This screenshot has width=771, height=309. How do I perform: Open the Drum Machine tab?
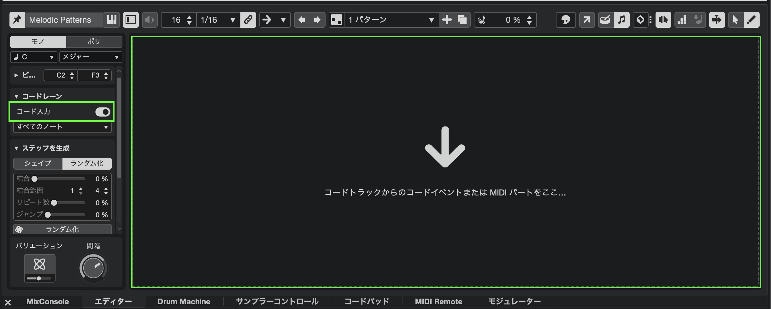pos(184,302)
